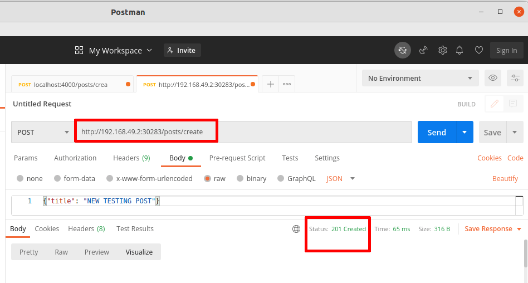Open the Params tab
The width and height of the screenshot is (528, 283).
[26, 158]
